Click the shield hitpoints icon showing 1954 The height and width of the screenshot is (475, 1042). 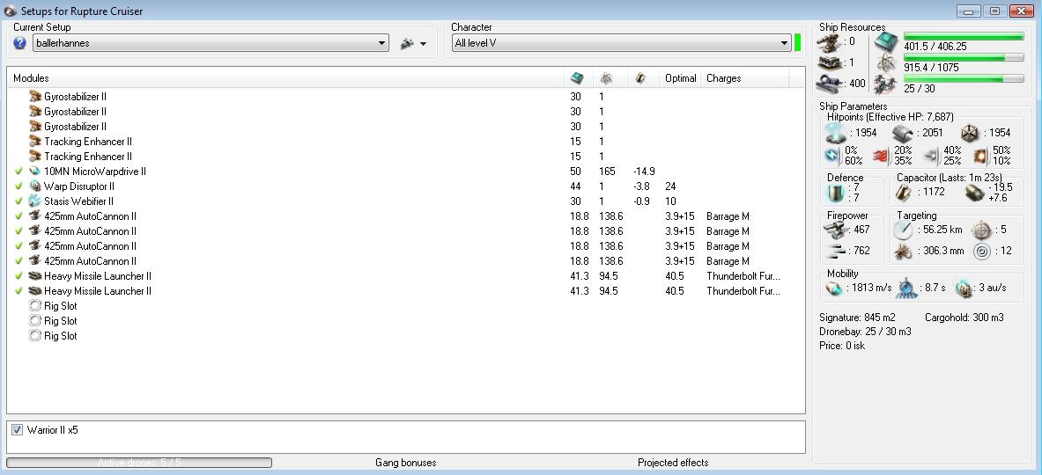pos(835,133)
